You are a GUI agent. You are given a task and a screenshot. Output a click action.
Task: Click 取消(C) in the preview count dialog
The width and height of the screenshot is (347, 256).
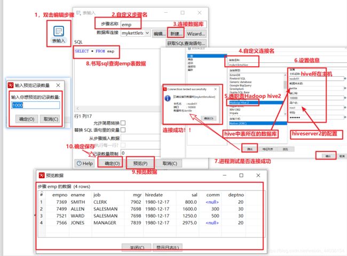coord(51,119)
